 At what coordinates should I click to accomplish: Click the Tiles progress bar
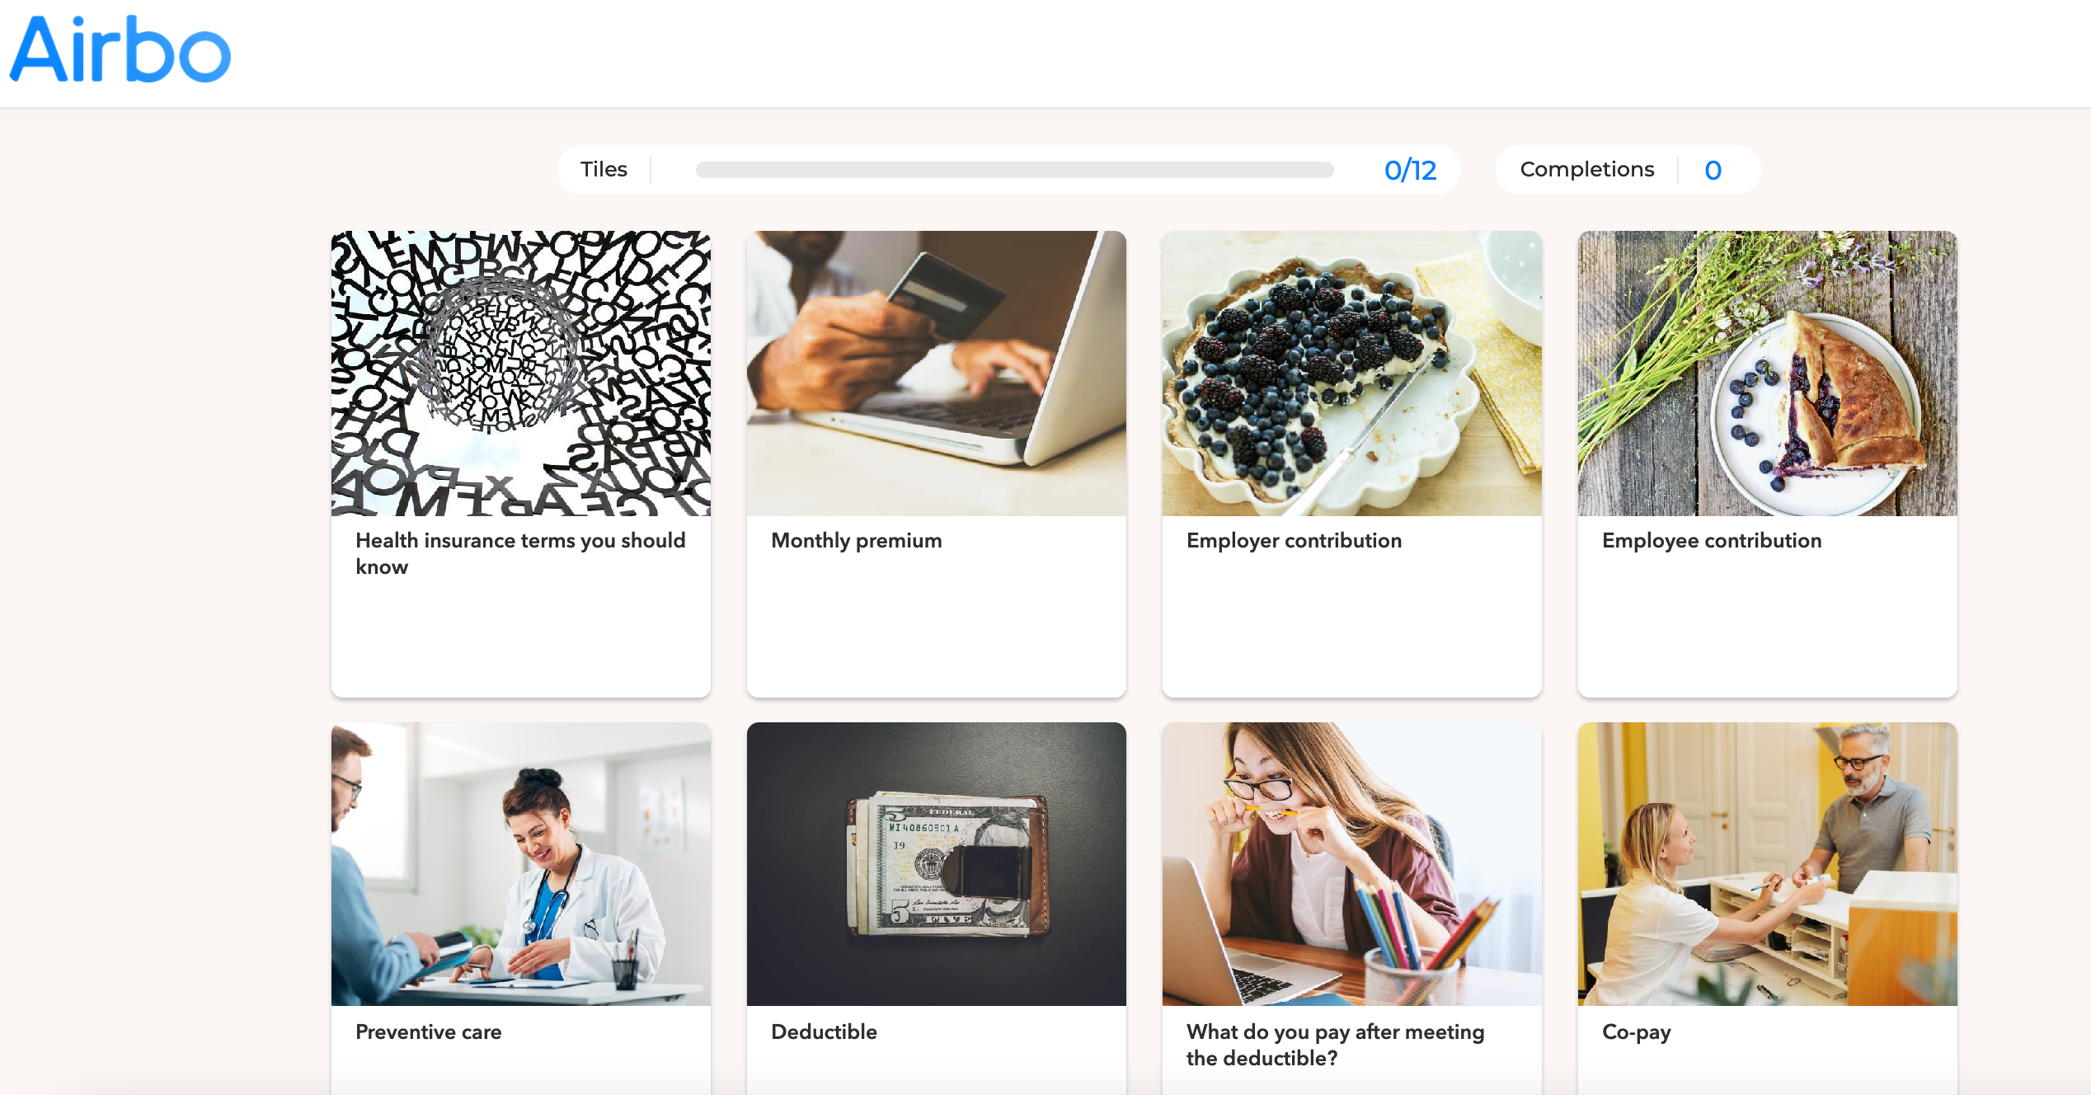click(x=1014, y=170)
